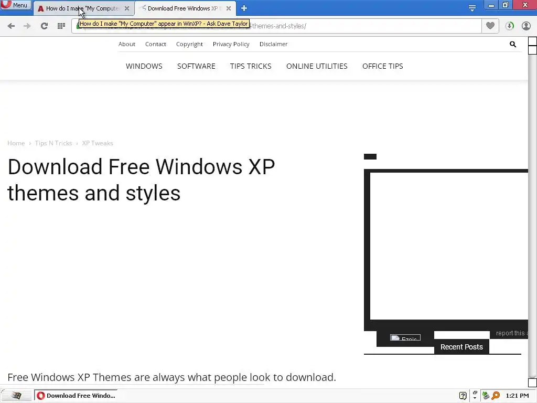Viewport: 537px width, 403px height.
Task: Go back with the back arrow
Action: [11, 26]
